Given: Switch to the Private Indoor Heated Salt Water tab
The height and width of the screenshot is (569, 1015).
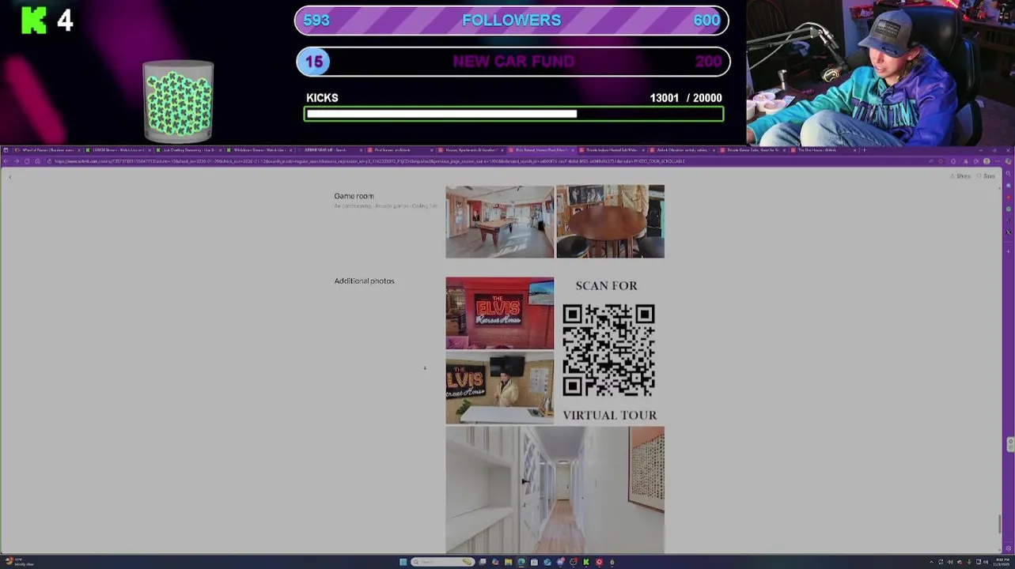Looking at the screenshot, I should [613, 150].
